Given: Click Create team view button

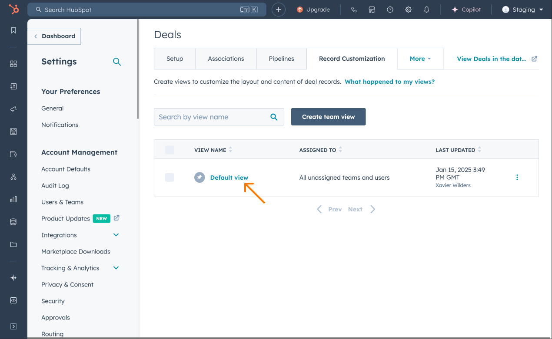Looking at the screenshot, I should click(329, 117).
